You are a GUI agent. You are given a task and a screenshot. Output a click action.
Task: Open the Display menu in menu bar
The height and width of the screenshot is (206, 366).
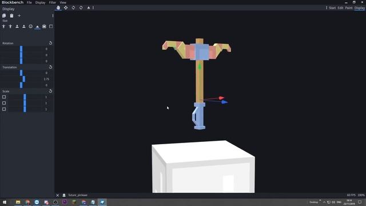[40, 2]
